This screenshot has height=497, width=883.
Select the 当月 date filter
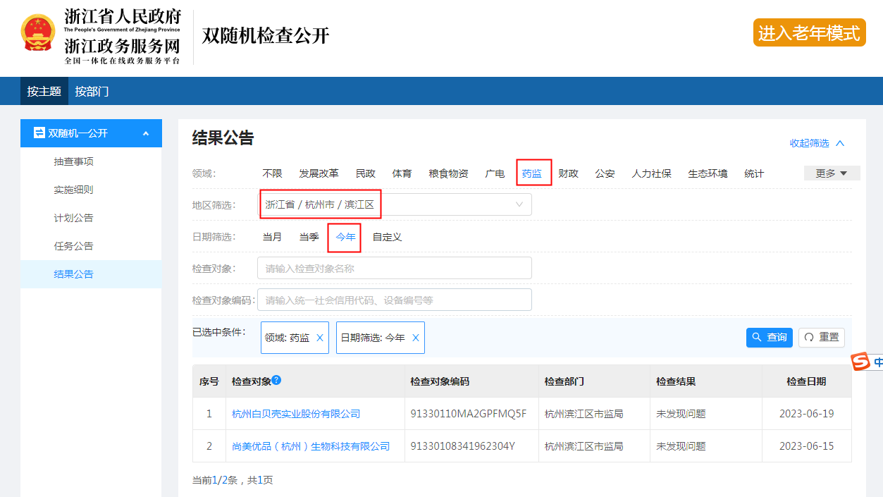(272, 237)
